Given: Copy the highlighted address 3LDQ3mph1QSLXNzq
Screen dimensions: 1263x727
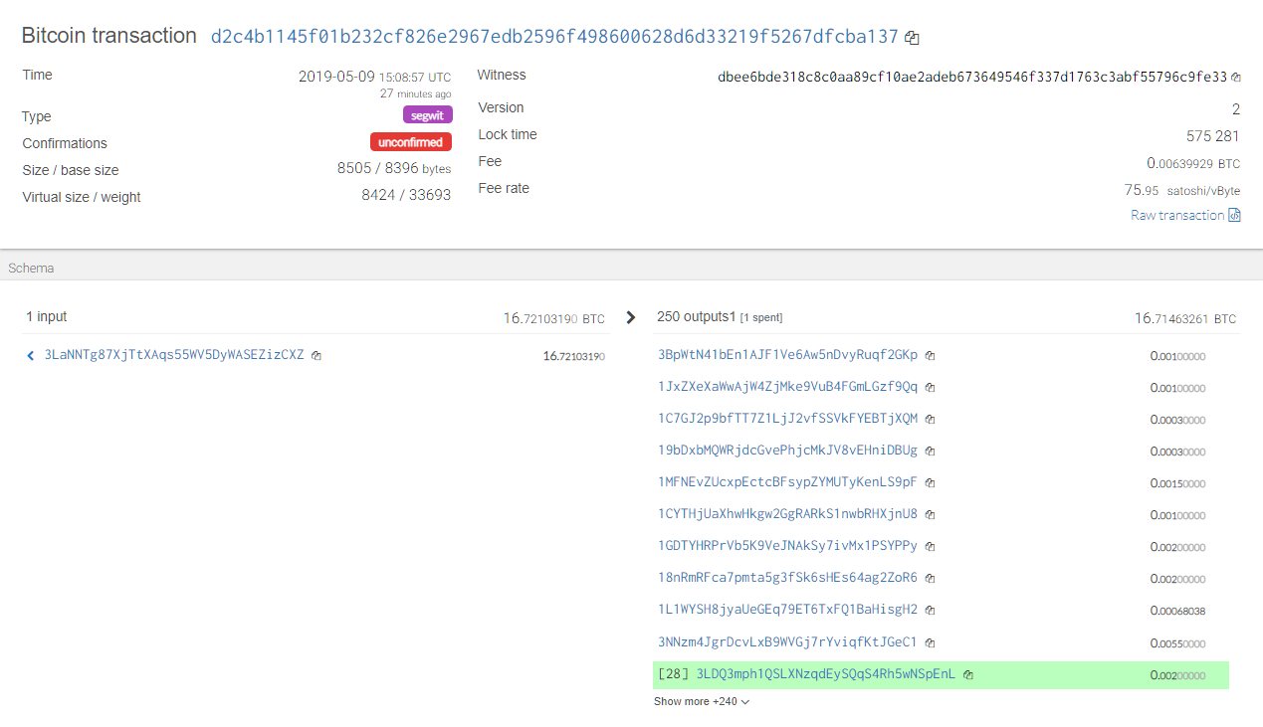Looking at the screenshot, I should tap(967, 674).
